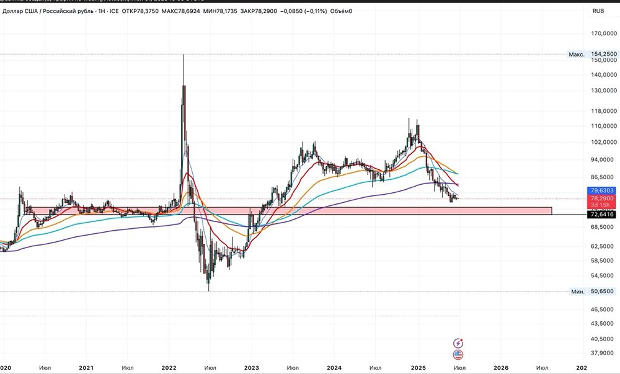Click the Мин. 50,6500 low marker label
Image resolution: width=620 pixels, height=374 pixels.
click(592, 292)
